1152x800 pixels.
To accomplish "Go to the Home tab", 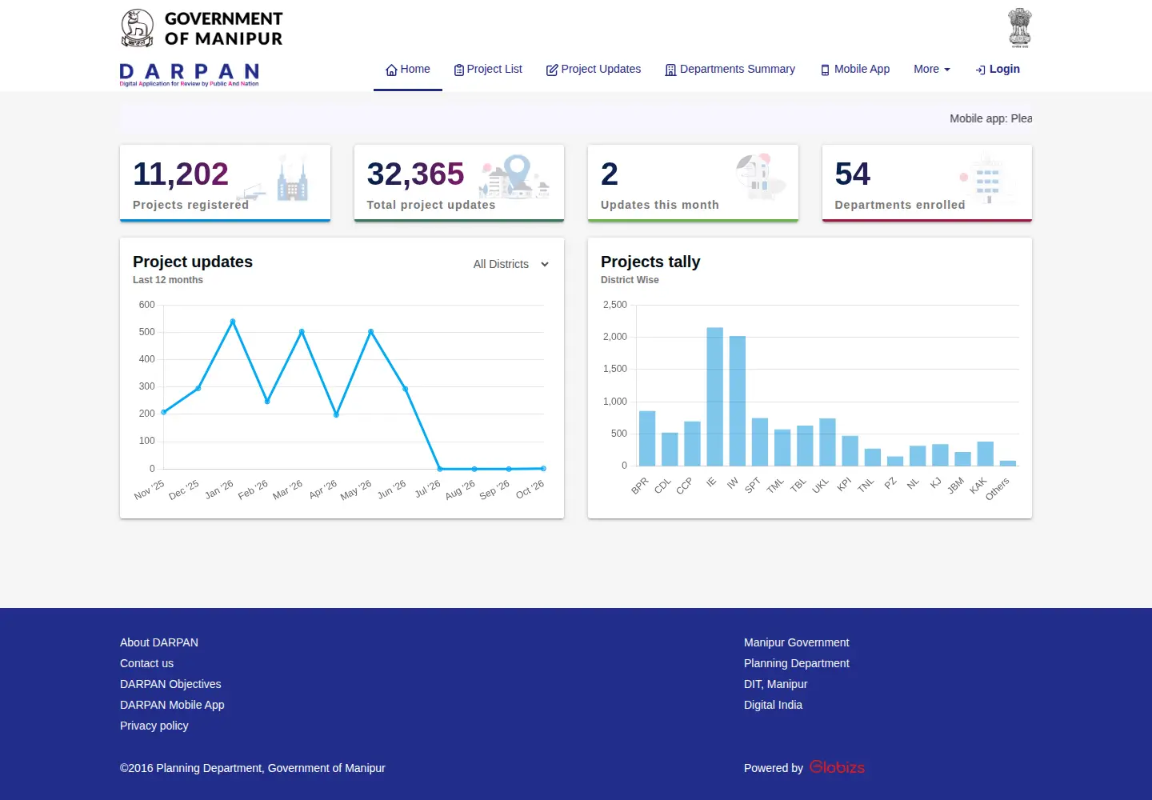I will click(408, 70).
